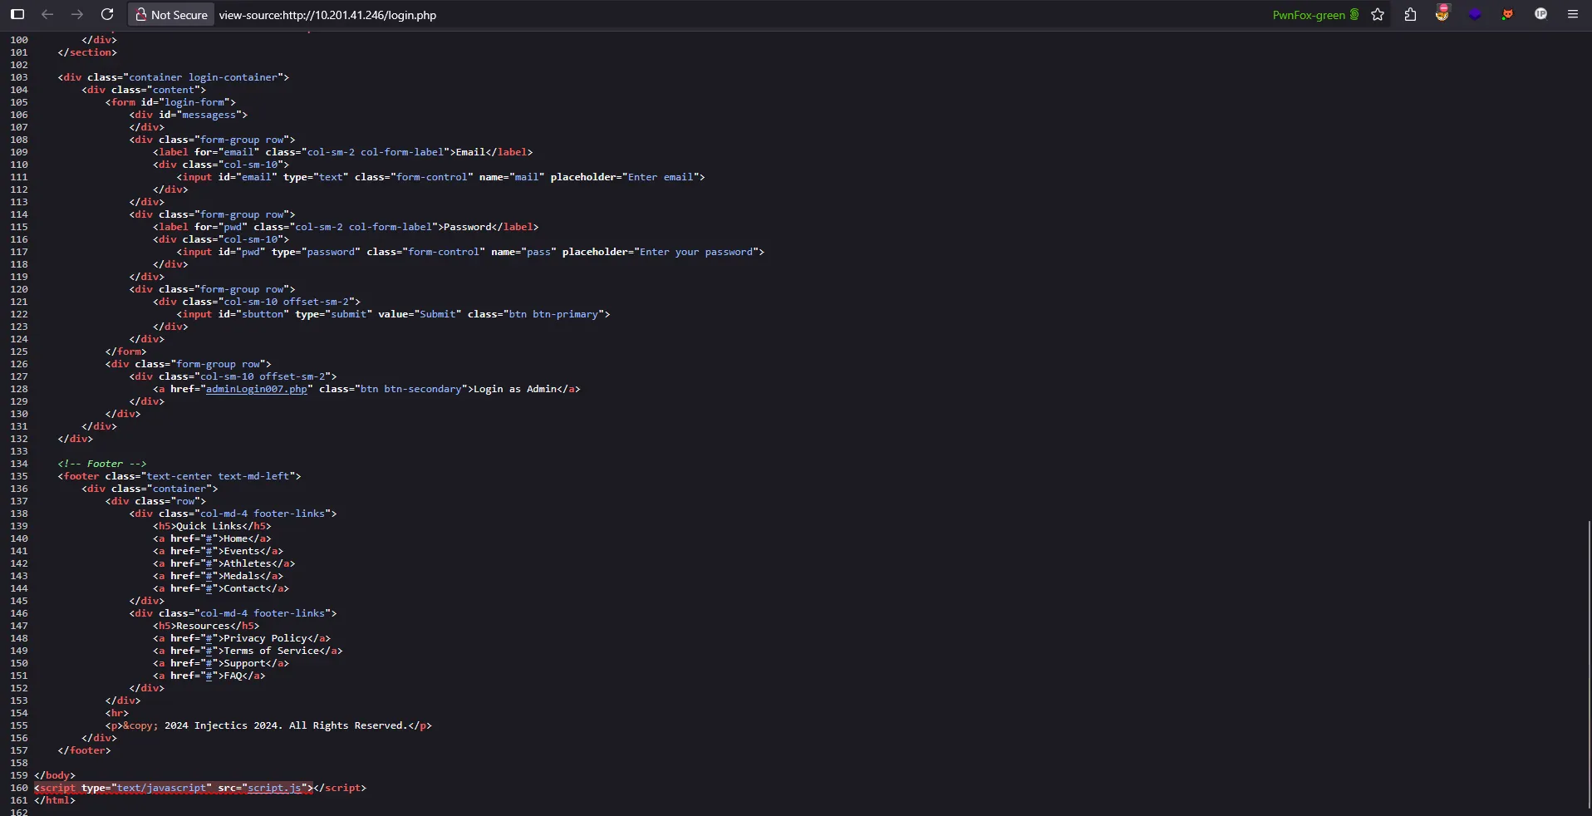The height and width of the screenshot is (816, 1592).
Task: Bookmark this page with the star
Action: coord(1377,14)
